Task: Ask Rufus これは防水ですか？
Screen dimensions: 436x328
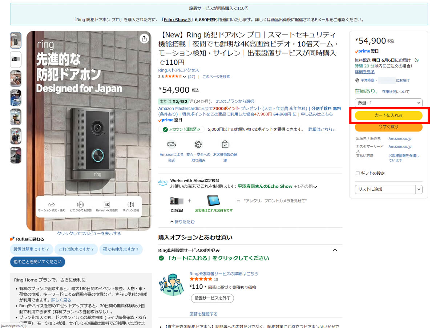Action: click(76, 249)
